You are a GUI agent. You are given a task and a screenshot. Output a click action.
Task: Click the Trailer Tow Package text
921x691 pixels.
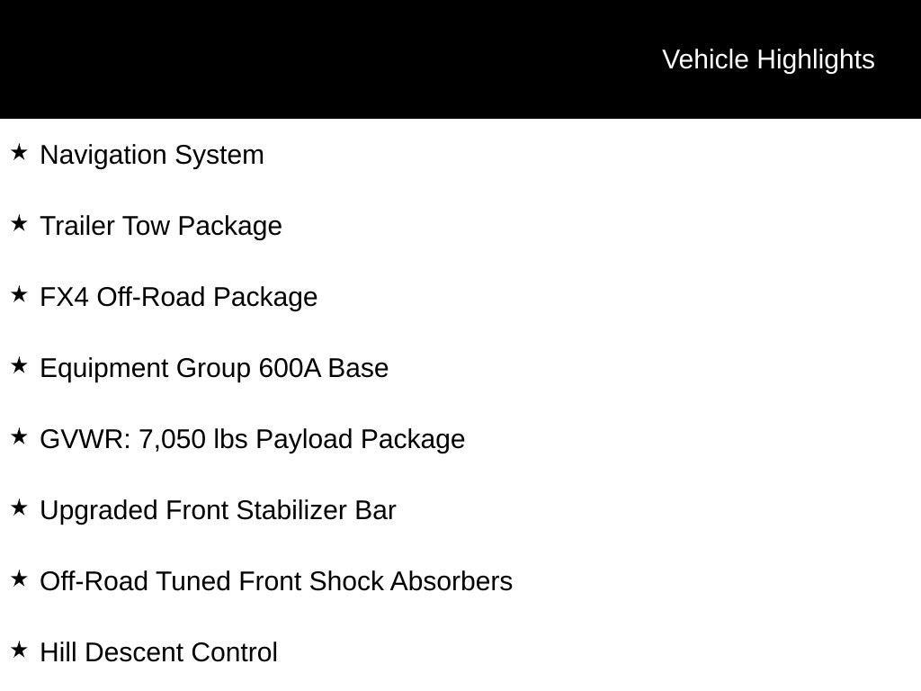pyautogui.click(x=161, y=226)
